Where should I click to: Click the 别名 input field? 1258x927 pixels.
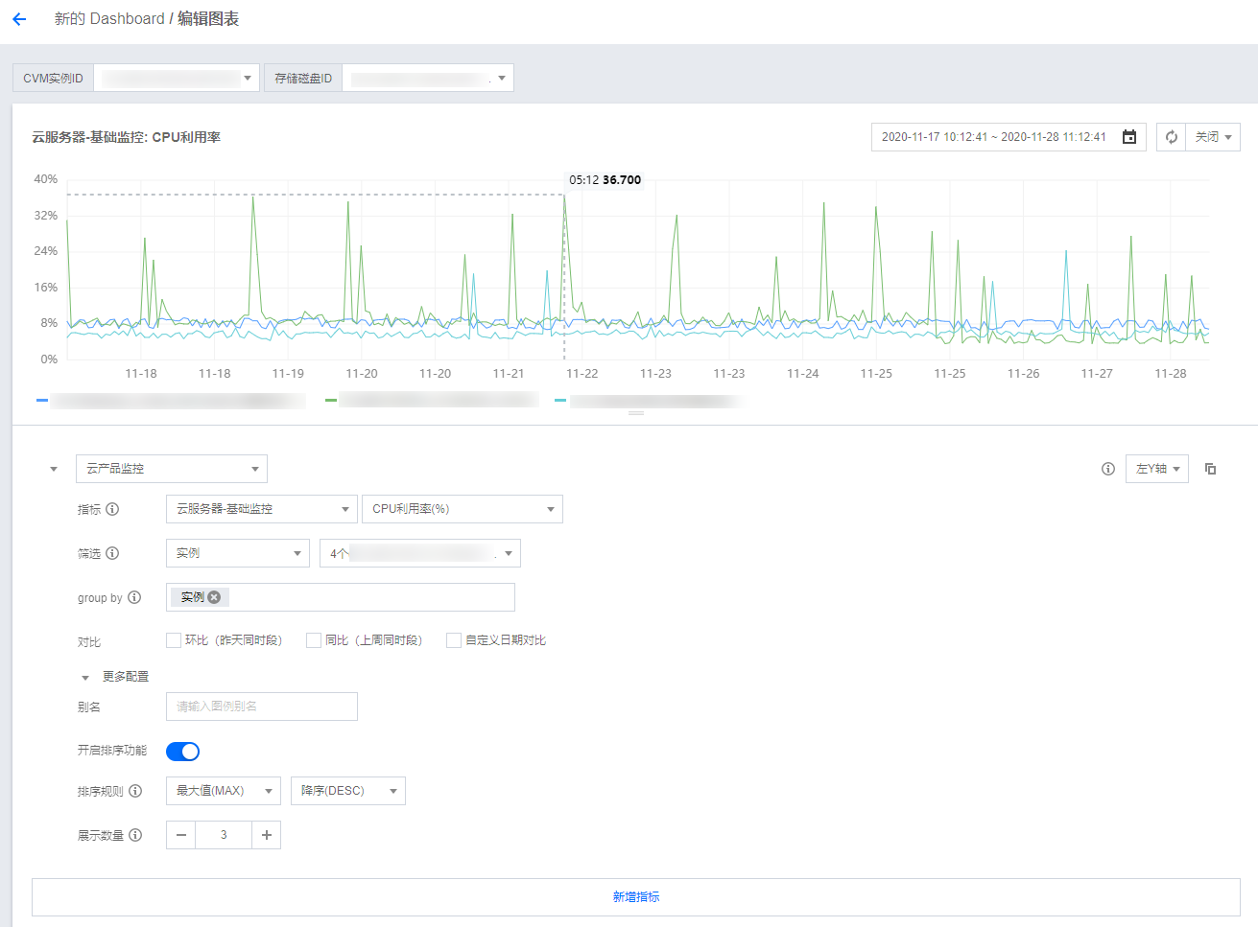(261, 707)
